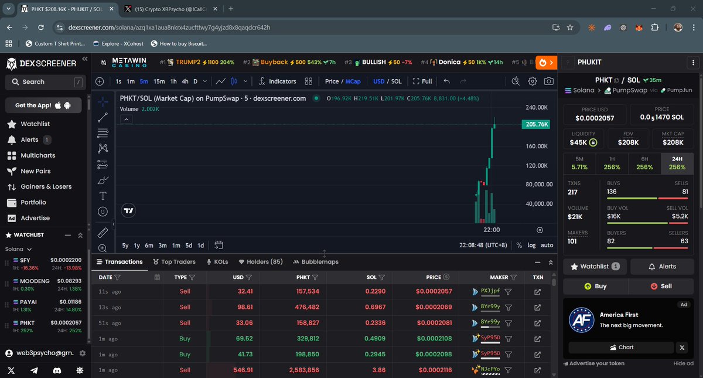Open the Indicators menu button
Viewport: 703px width, 378px height.
(277, 81)
